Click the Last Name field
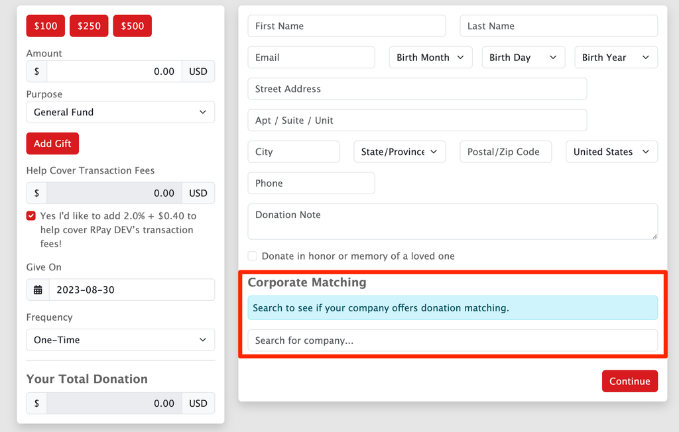679x432 pixels. pyautogui.click(x=558, y=26)
